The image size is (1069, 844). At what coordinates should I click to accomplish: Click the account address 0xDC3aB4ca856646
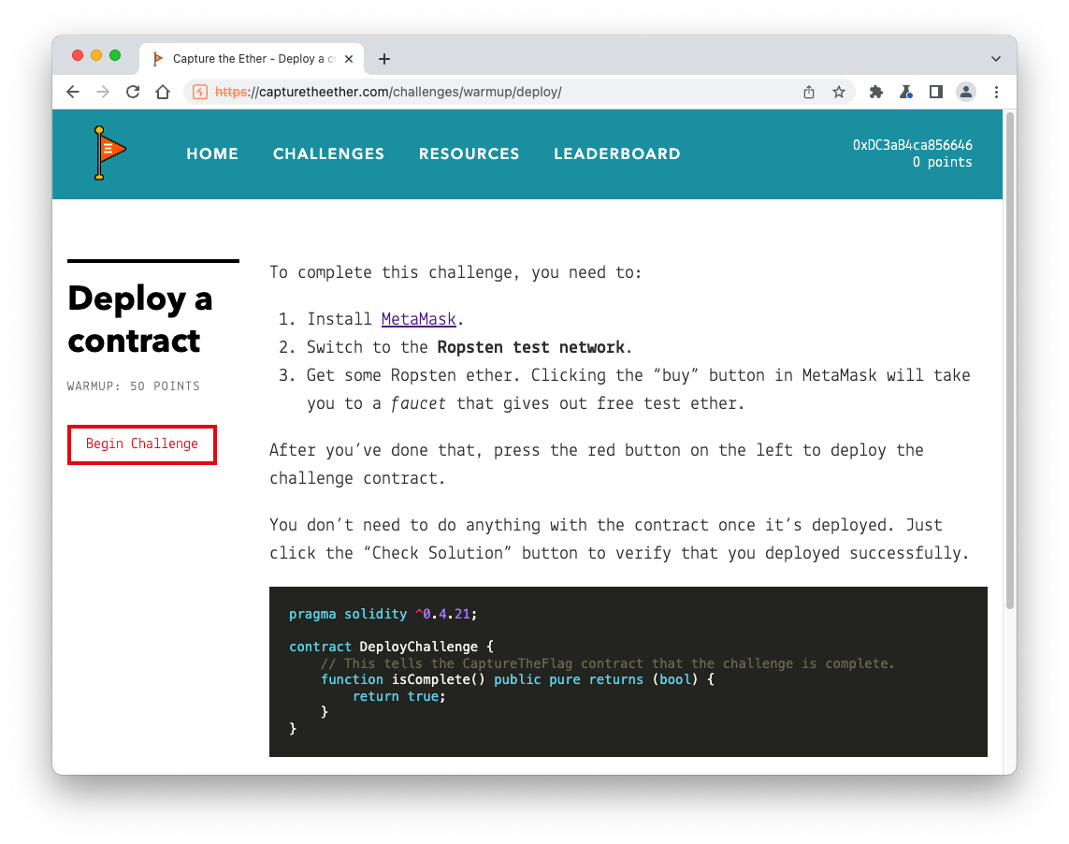click(x=912, y=145)
